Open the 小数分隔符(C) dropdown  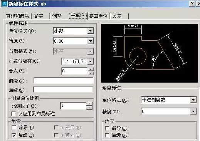point(91,61)
